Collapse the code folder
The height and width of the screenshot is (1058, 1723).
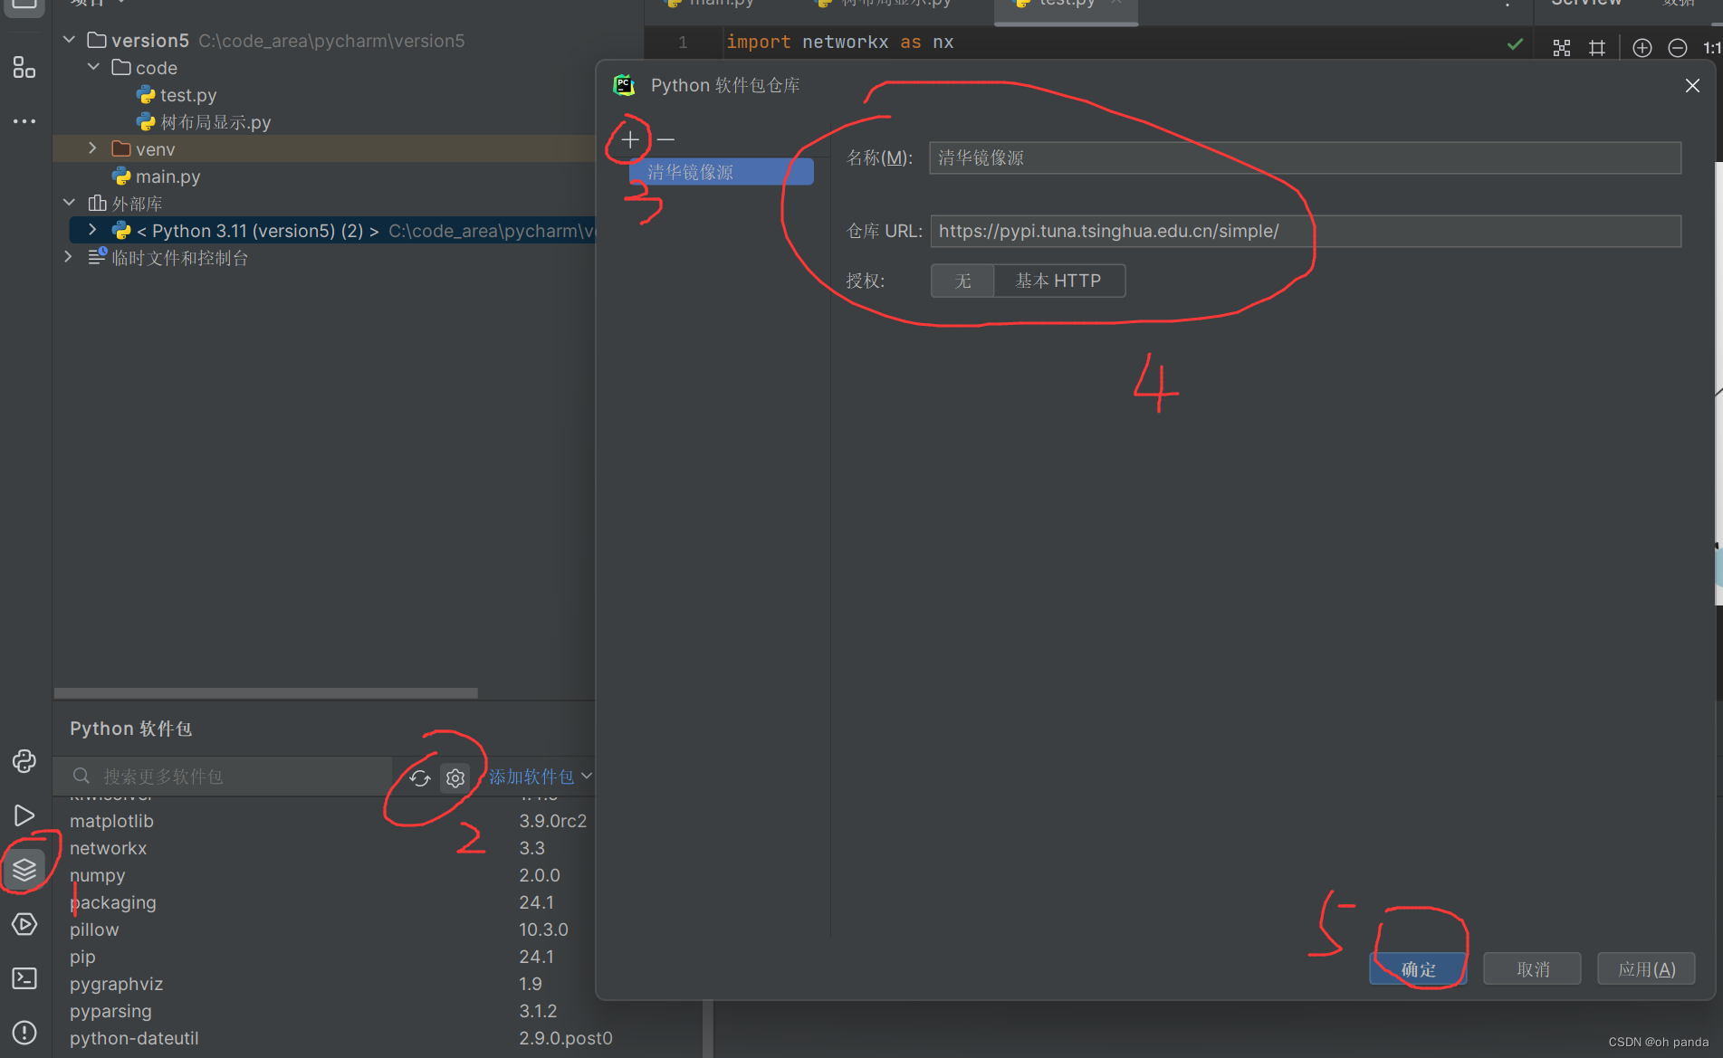point(93,67)
